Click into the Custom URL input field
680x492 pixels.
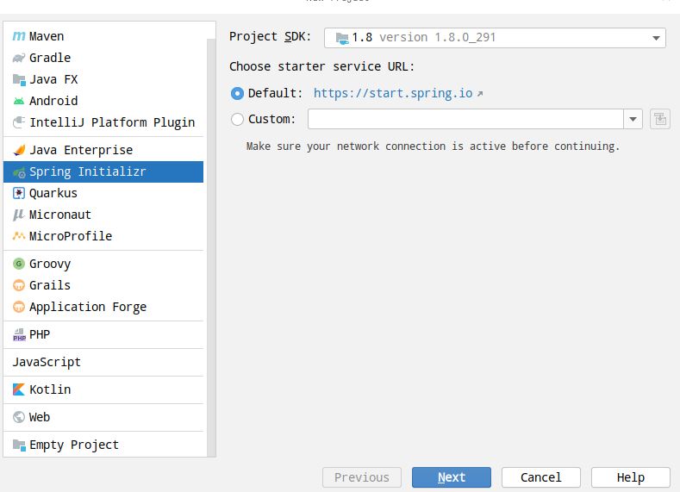pyautogui.click(x=465, y=119)
